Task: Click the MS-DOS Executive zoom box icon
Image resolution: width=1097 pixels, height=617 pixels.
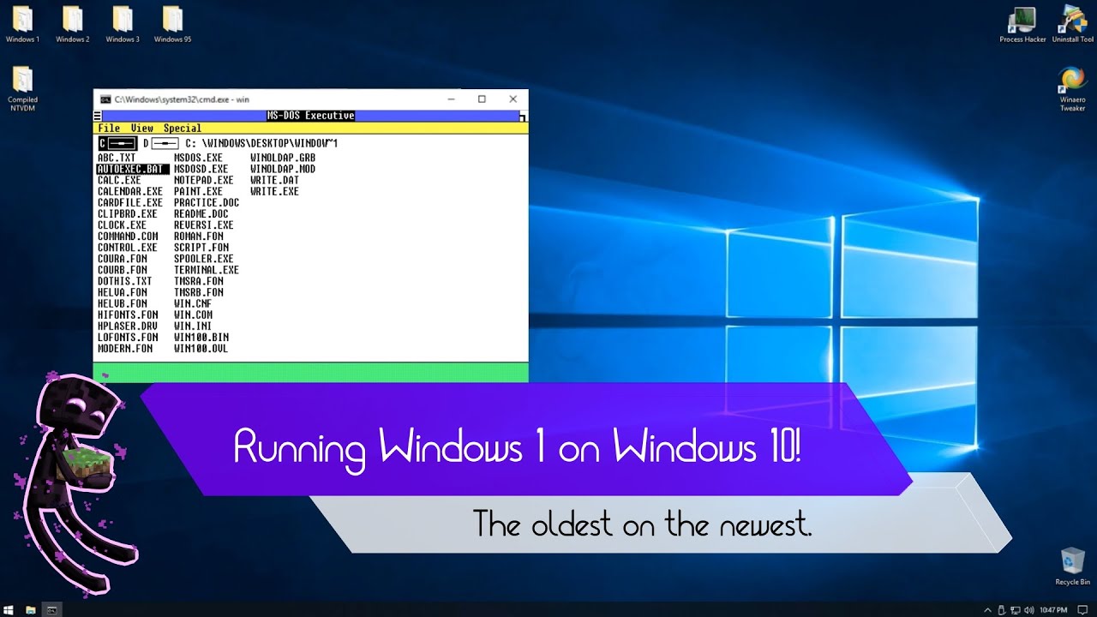Action: click(x=524, y=116)
